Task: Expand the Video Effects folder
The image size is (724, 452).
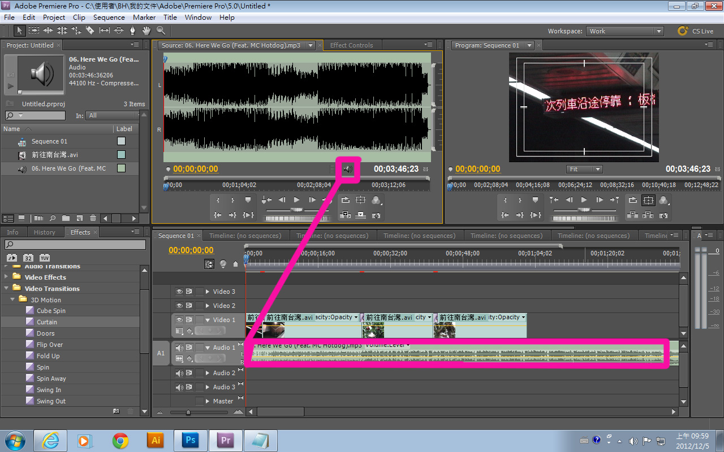Action: point(7,277)
